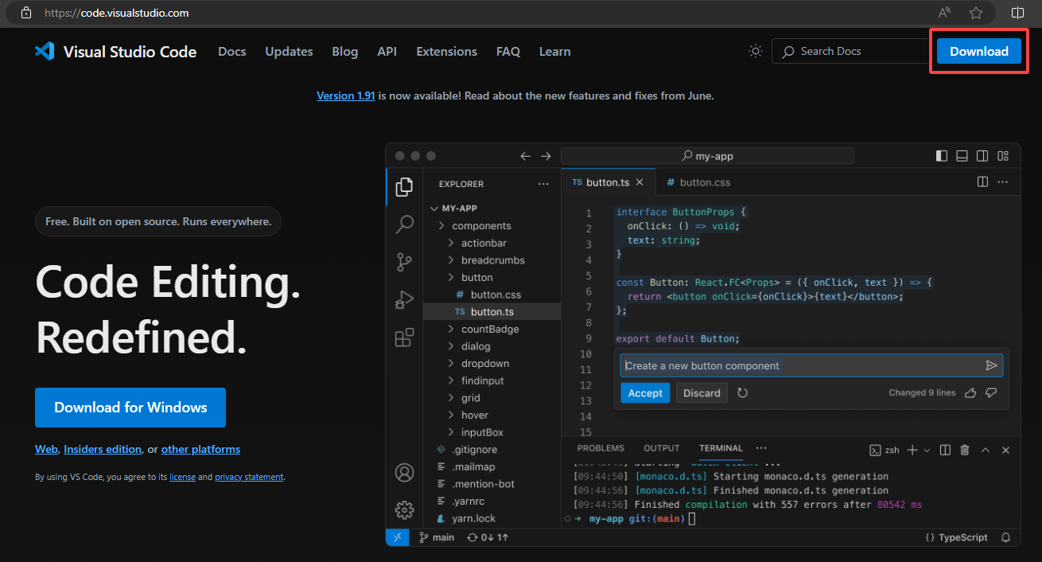Open the Extensions menu in site navigation
The image size is (1042, 562).
click(446, 51)
